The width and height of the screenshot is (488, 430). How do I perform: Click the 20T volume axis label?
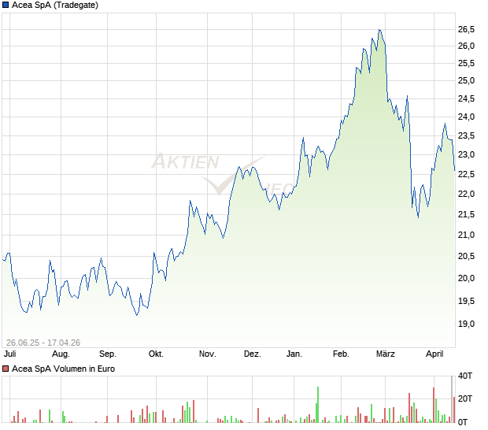[x=465, y=398]
